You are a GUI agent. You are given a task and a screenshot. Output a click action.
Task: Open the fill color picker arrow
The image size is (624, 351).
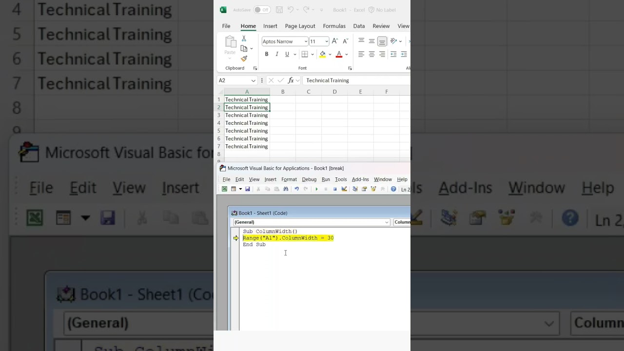pos(330,54)
